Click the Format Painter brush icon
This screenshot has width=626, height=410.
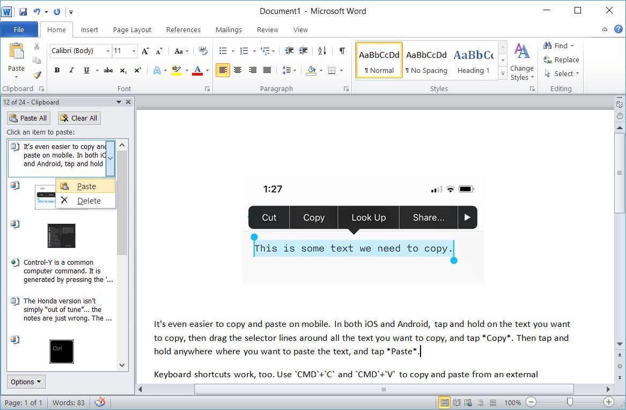tap(36, 75)
